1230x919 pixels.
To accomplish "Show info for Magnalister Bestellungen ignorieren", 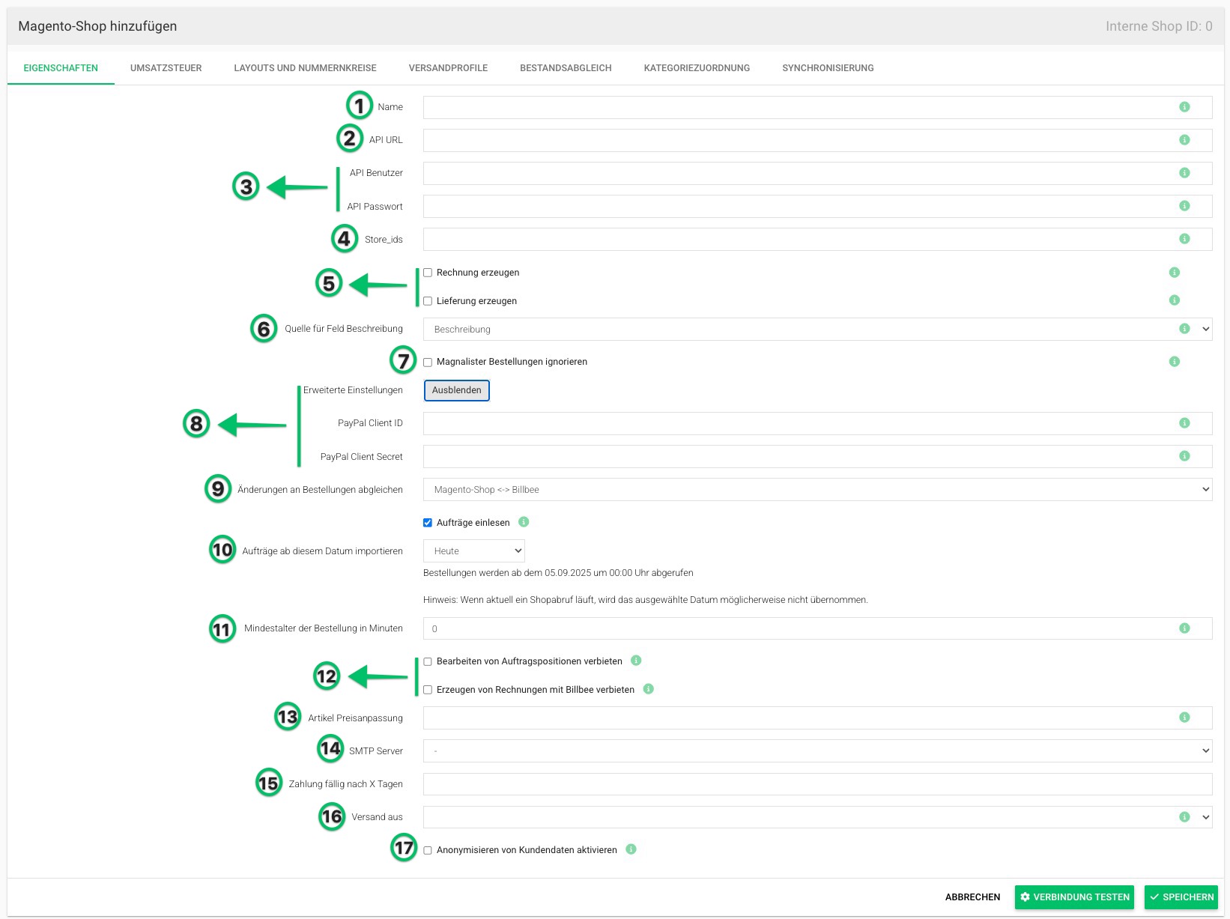I will (1175, 362).
